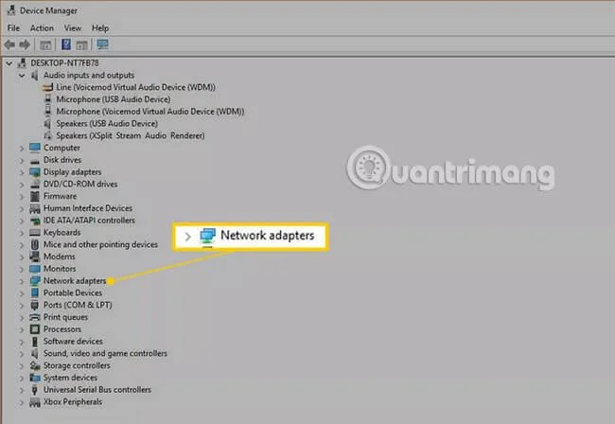The height and width of the screenshot is (424, 615).
Task: Expand the Network adapters chevron in tree
Action: pos(22,282)
